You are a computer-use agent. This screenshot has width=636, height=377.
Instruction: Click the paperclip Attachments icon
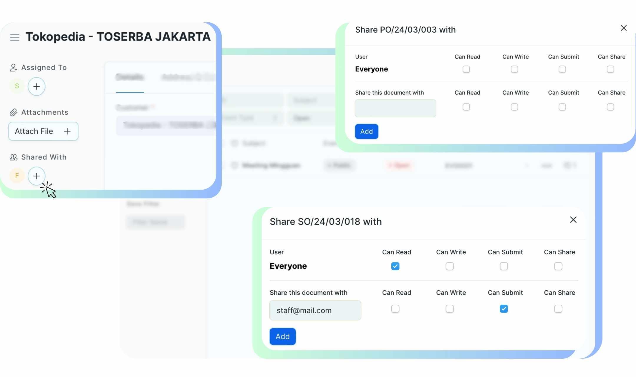click(x=13, y=112)
